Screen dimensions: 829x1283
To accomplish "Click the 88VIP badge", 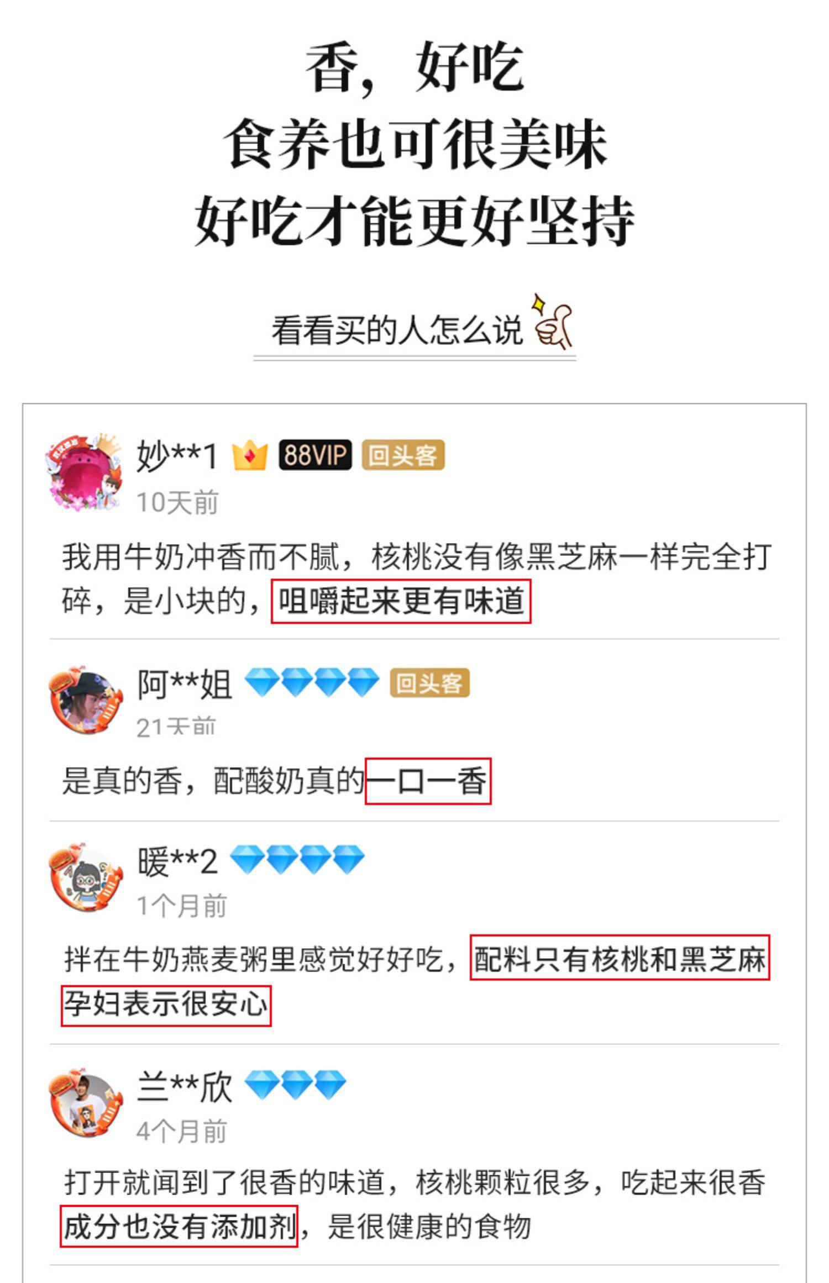I will tap(315, 455).
